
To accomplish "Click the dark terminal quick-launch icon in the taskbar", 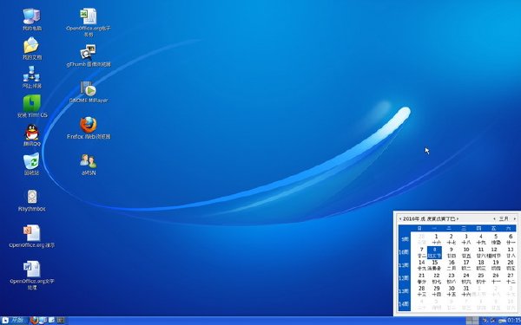I will pos(61,321).
